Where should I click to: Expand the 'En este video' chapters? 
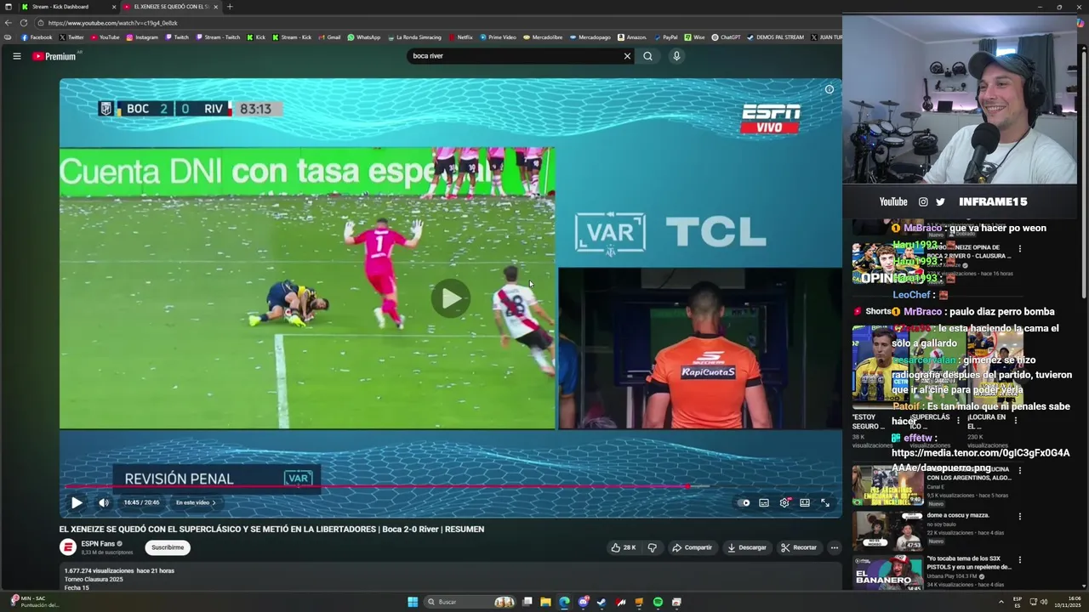point(196,502)
